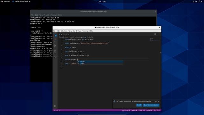Open the clock showing Sat 11:03
The height and width of the screenshot is (115, 204).
pos(102,1)
